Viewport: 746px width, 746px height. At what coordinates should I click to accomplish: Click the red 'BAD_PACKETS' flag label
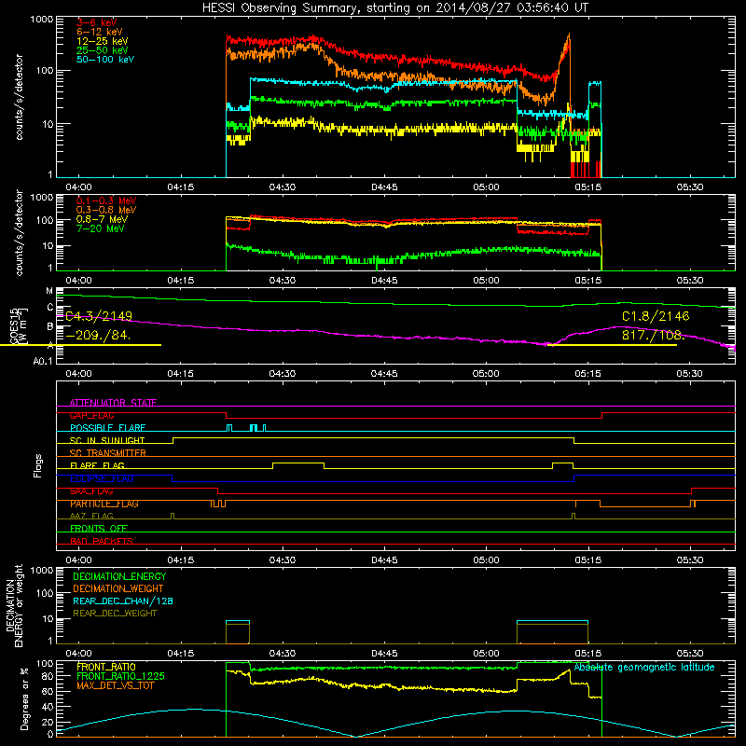pos(102,541)
